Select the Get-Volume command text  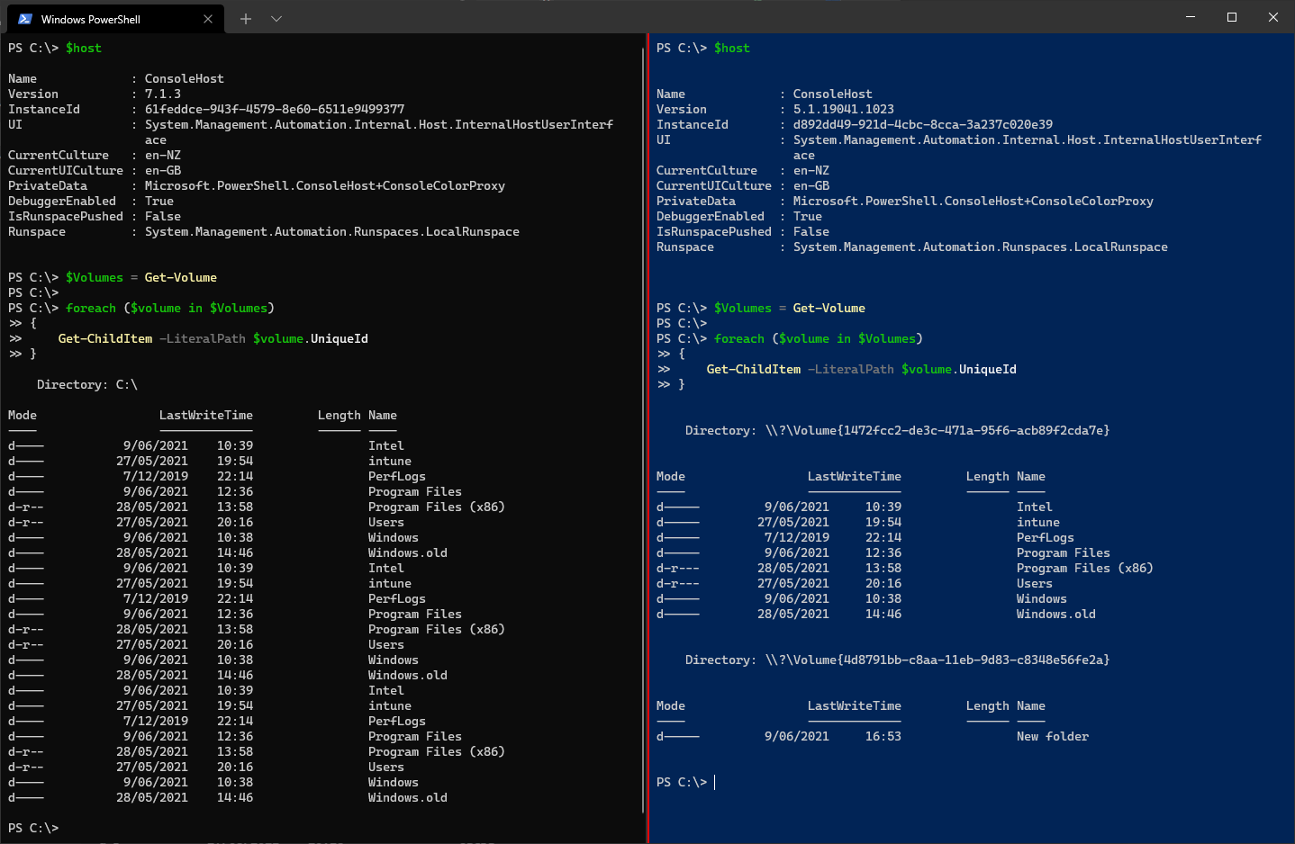180,277
